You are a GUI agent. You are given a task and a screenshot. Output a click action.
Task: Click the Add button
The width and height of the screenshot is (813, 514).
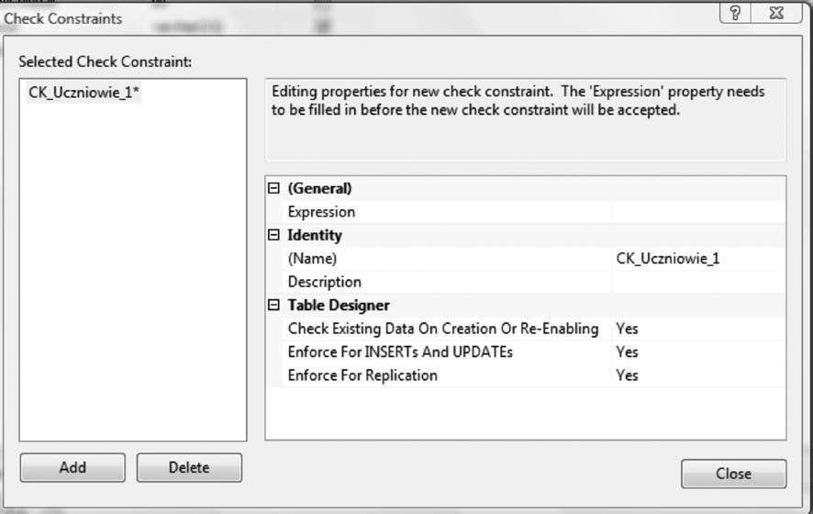point(72,467)
